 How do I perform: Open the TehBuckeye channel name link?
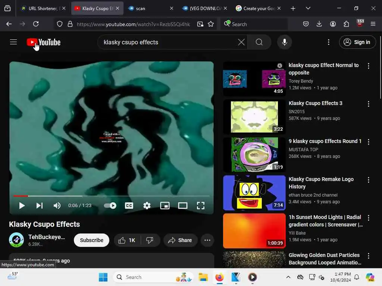47,237
